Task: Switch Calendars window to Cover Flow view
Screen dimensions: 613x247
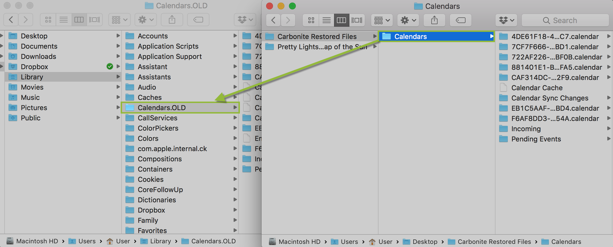Action: pos(357,20)
